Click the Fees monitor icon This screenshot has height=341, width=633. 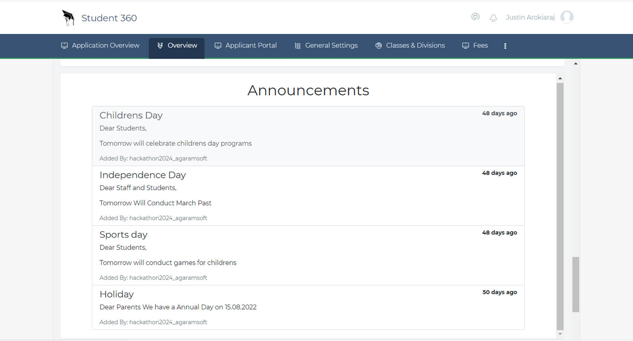465,45
